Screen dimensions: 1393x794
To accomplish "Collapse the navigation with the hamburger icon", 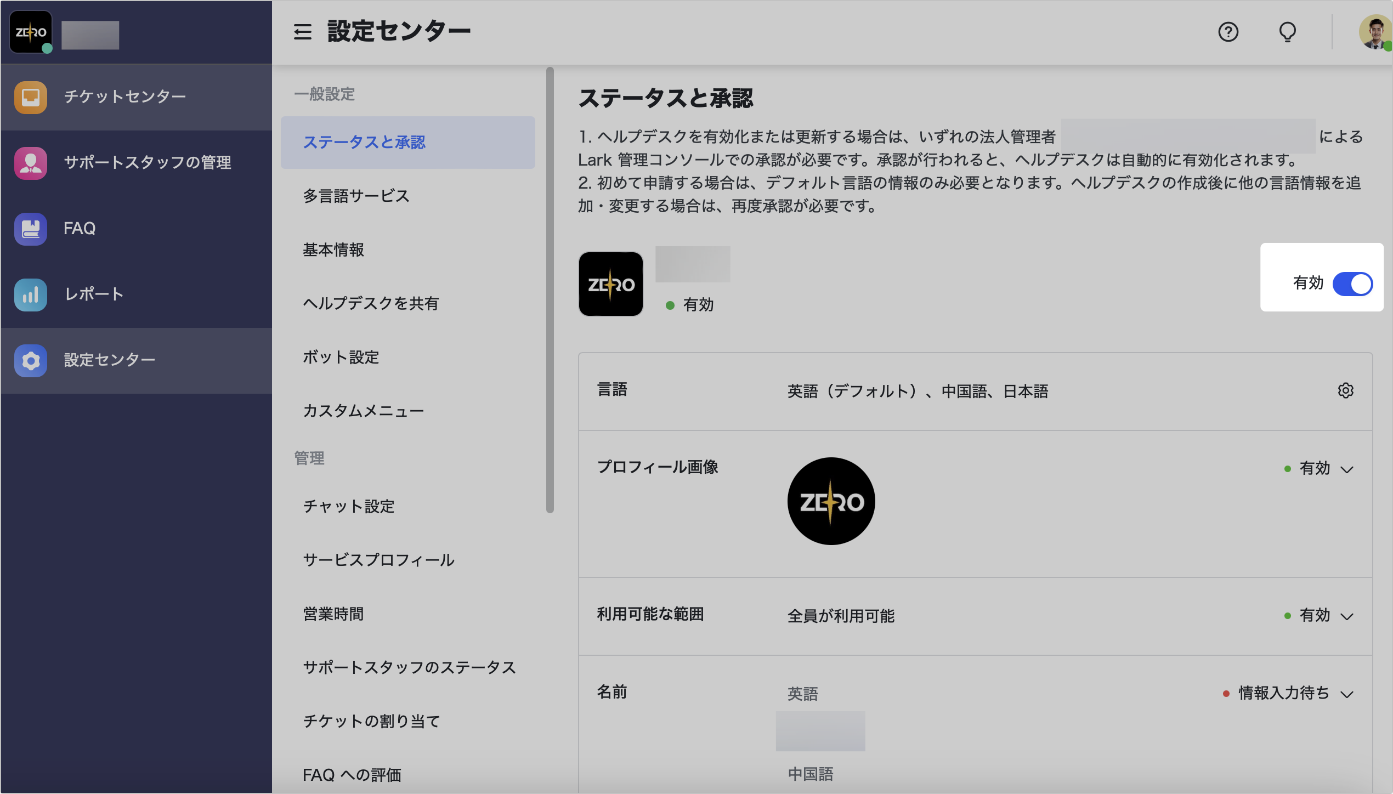I will pyautogui.click(x=302, y=32).
